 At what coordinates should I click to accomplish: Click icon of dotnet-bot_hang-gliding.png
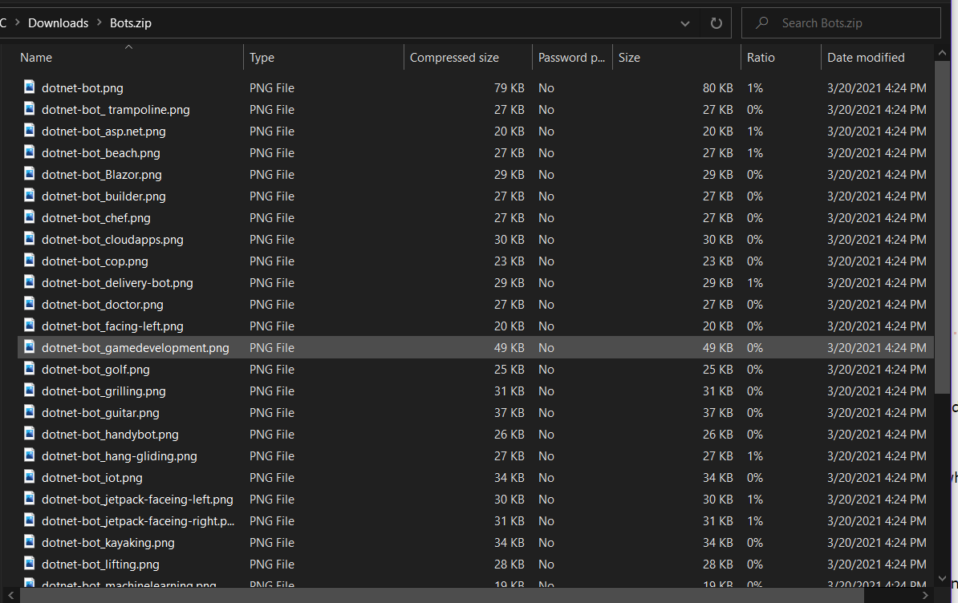click(x=30, y=455)
